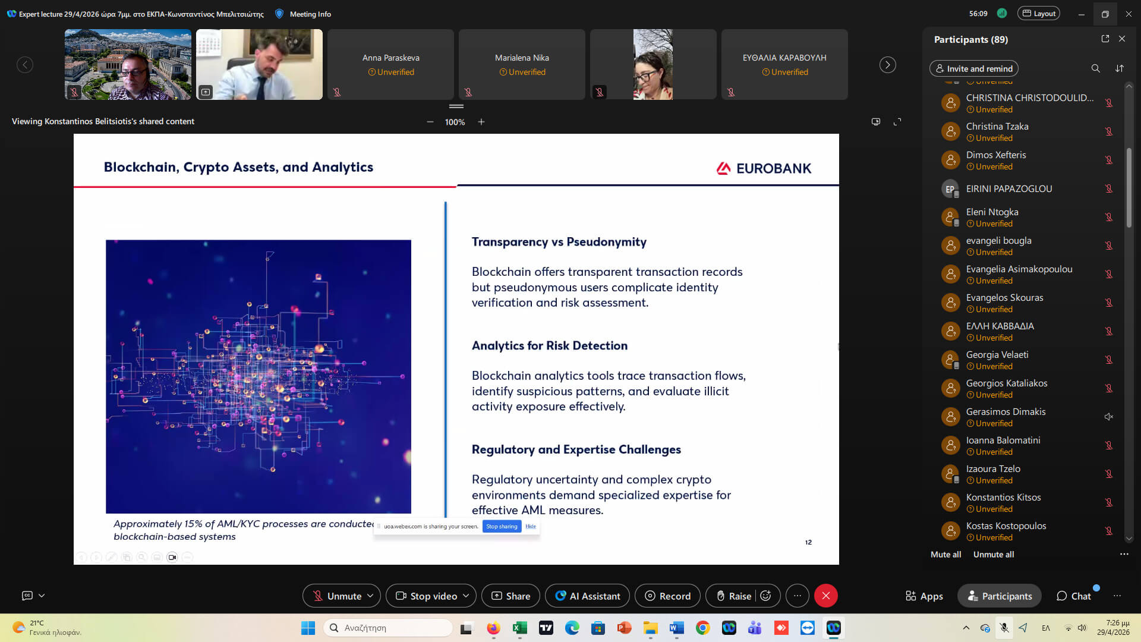The image size is (1141, 642).
Task: Unmute Christina Tzaka's microphone
Action: click(1108, 131)
